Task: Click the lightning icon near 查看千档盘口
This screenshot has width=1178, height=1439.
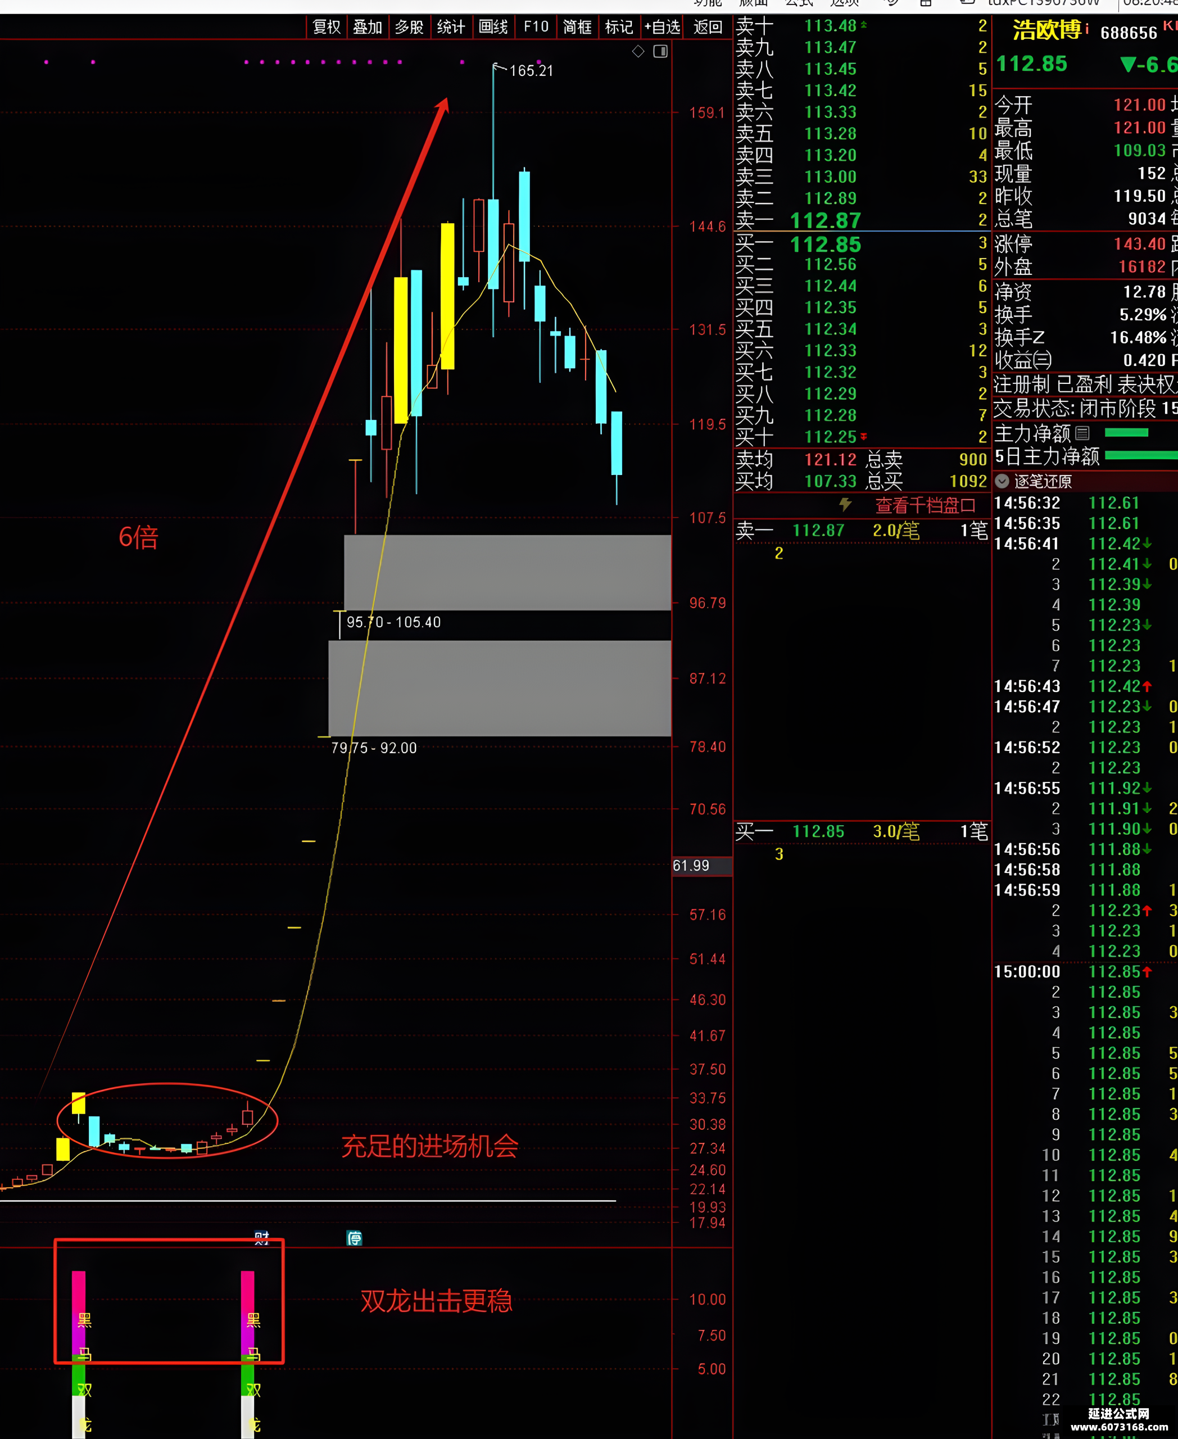Action: coord(845,504)
